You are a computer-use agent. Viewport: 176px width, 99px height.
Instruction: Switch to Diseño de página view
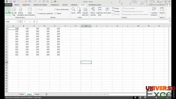point(21,12)
